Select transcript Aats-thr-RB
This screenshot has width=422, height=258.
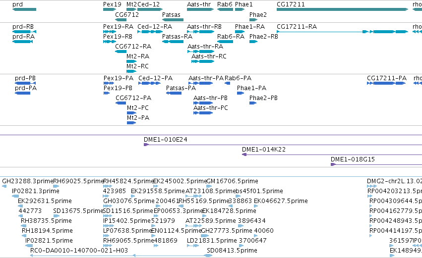(204, 27)
